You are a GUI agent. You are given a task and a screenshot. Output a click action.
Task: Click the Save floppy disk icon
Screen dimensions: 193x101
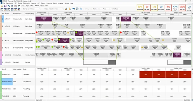click(x=5, y=6)
